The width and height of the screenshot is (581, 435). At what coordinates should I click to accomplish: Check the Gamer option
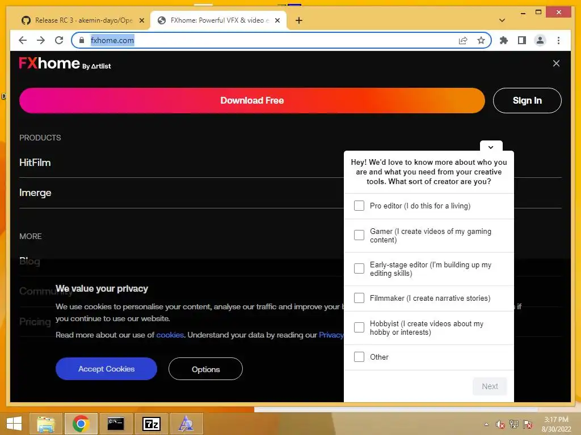(x=359, y=235)
